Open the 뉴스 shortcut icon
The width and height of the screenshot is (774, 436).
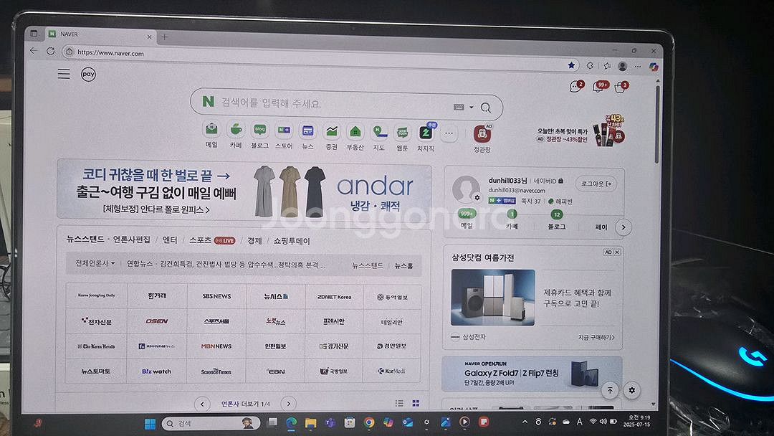click(307, 131)
